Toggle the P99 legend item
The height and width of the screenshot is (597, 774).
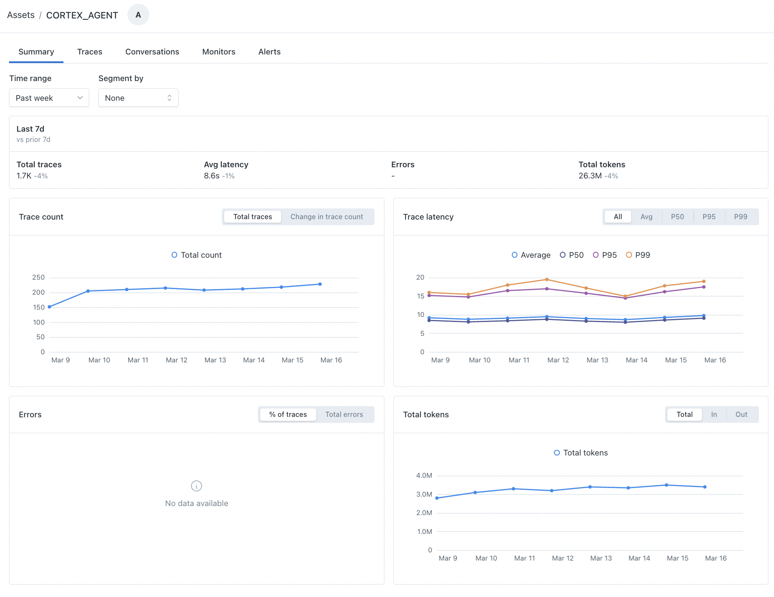pos(638,255)
